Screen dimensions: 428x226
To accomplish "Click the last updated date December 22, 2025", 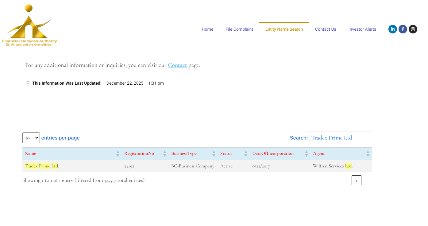I will pyautogui.click(x=125, y=83).
